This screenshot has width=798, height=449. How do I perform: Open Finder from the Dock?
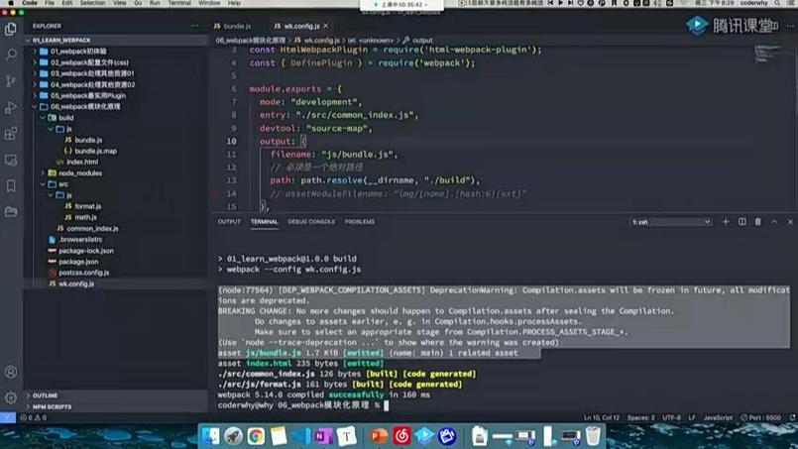tap(210, 436)
